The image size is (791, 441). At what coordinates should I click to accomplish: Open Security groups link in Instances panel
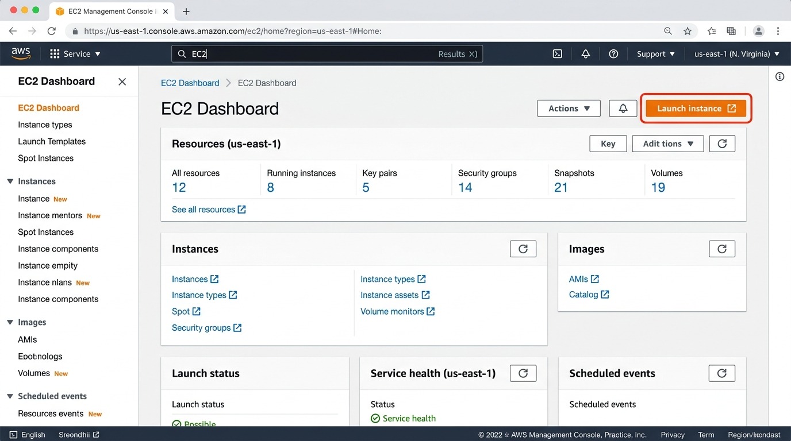[x=206, y=328]
